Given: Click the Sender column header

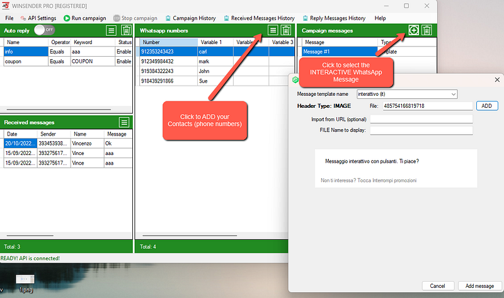Looking at the screenshot, I should click(54, 134).
